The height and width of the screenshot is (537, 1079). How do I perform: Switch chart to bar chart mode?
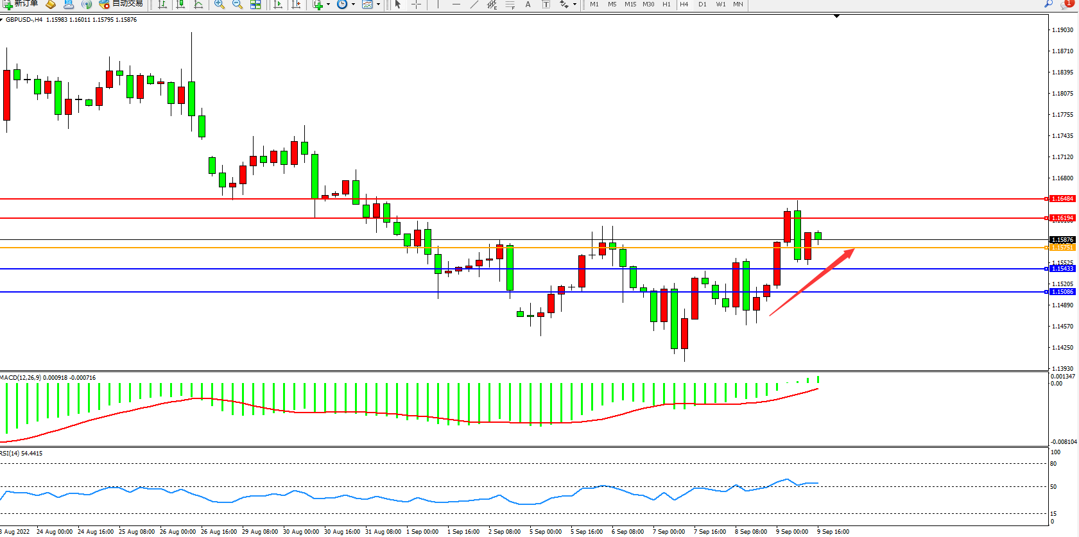tap(162, 4)
